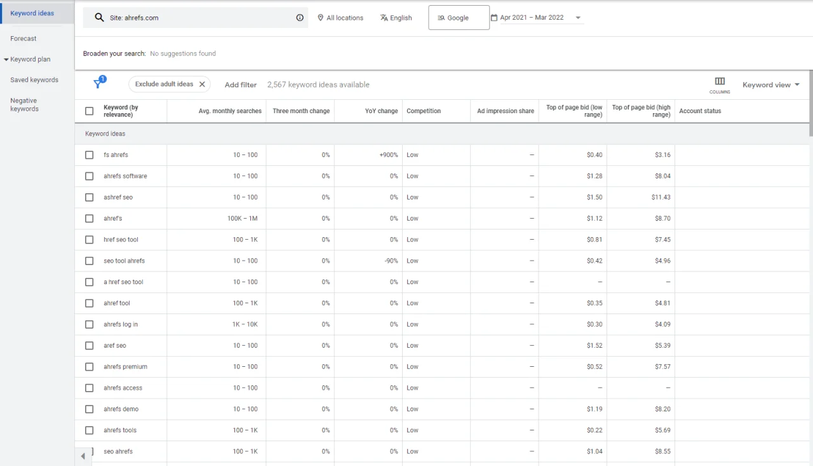
Task: Tick the checkbox beside 'ahrefs log in'
Action: tap(89, 324)
